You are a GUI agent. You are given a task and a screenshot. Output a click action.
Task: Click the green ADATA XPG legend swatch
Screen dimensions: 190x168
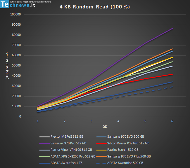[44, 157]
